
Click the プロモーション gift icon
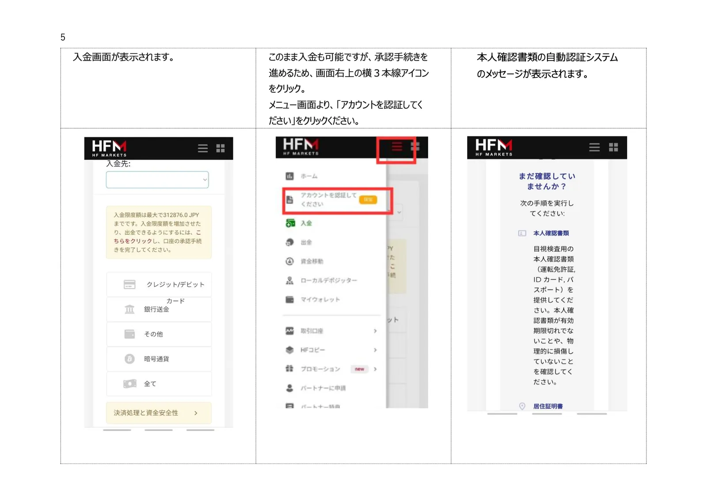pos(289,369)
